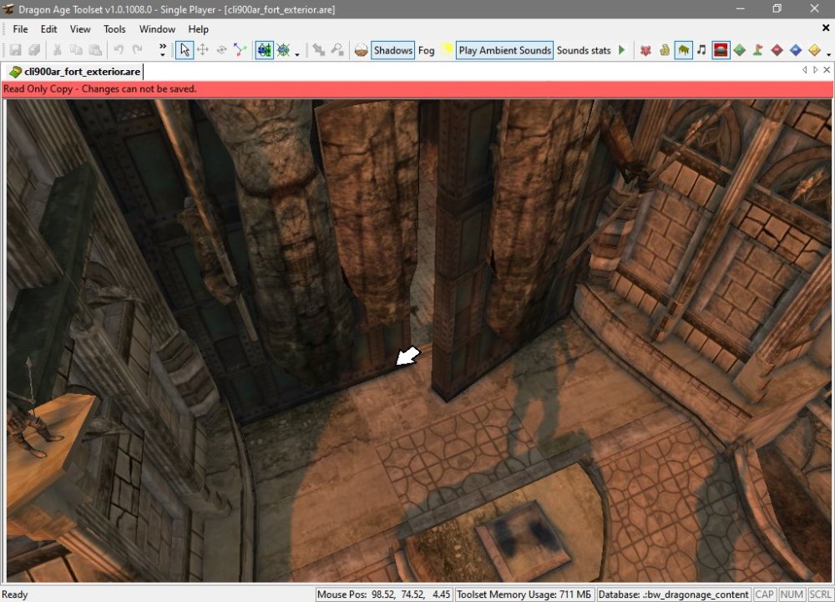
Task: Pick the rotate object tool
Action: [221, 50]
